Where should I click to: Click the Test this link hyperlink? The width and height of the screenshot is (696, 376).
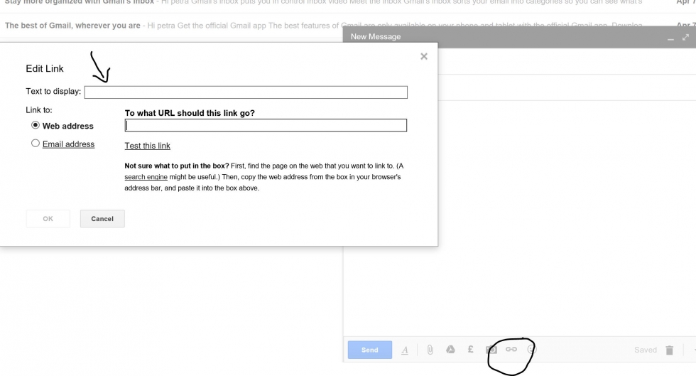[148, 146]
